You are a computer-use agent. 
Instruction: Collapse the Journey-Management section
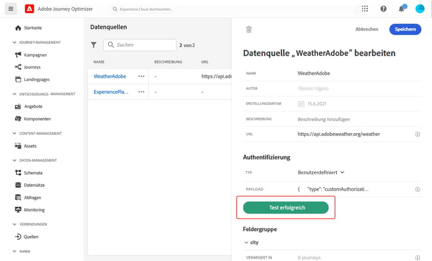[14, 43]
